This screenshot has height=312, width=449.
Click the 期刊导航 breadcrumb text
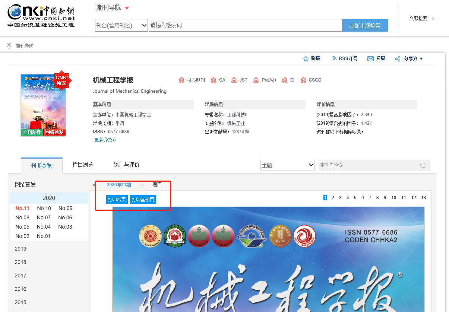24,46
